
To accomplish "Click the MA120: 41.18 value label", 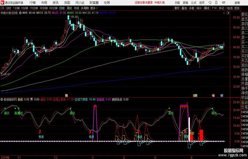I will (90, 13).
